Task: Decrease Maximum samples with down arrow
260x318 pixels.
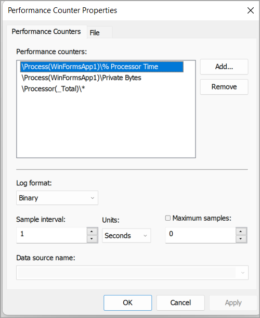Action: pos(241,239)
